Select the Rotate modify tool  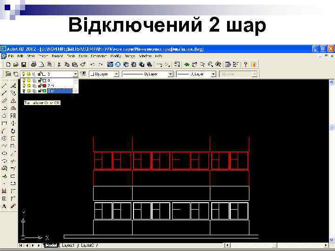point(13,131)
